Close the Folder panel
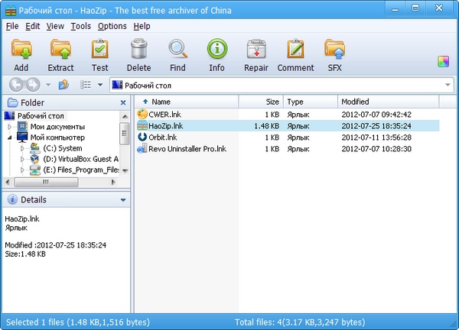The image size is (459, 330). pos(123,102)
